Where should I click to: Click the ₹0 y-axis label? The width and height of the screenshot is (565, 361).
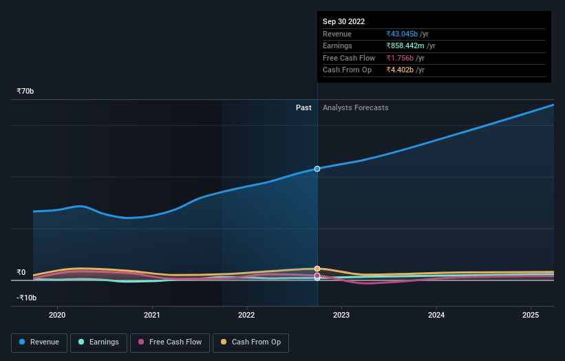(21, 272)
